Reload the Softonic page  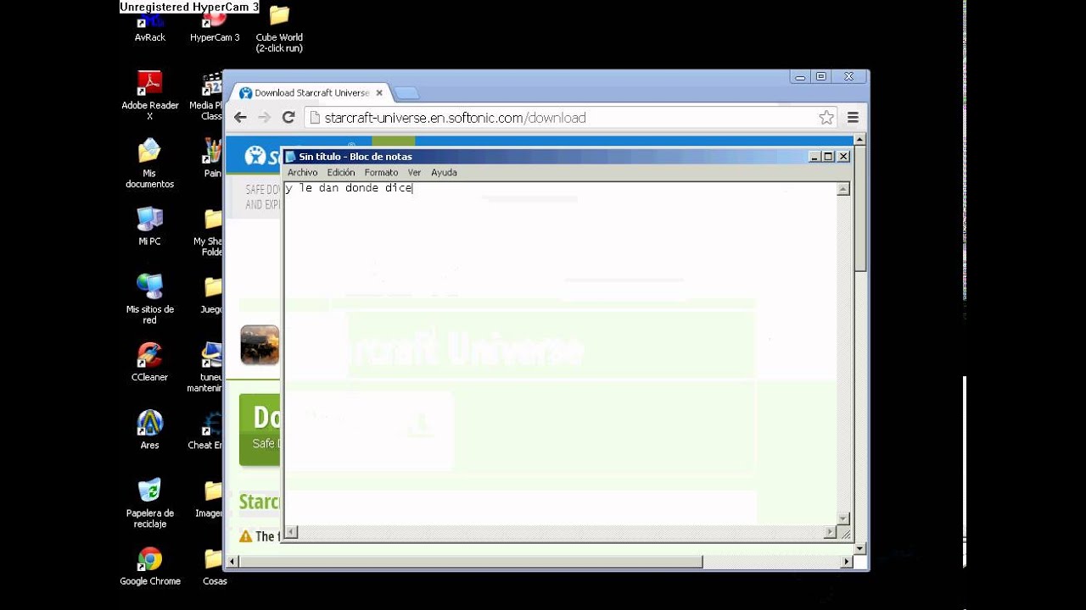point(288,118)
